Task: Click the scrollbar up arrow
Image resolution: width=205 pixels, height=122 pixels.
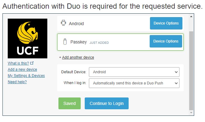Action: coord(191,16)
